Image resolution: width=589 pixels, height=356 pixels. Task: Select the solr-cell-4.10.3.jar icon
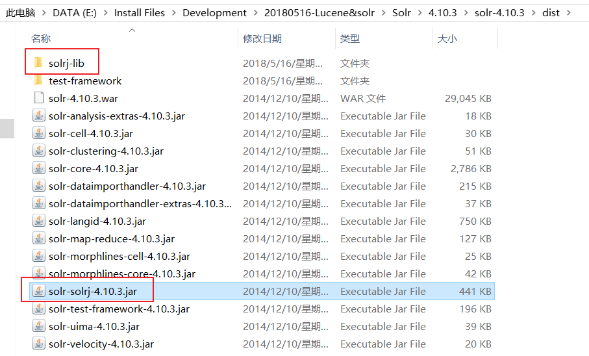click(x=39, y=133)
